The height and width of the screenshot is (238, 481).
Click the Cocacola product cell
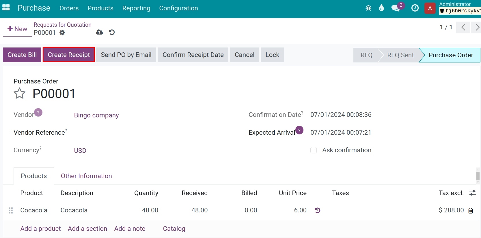(x=34, y=210)
